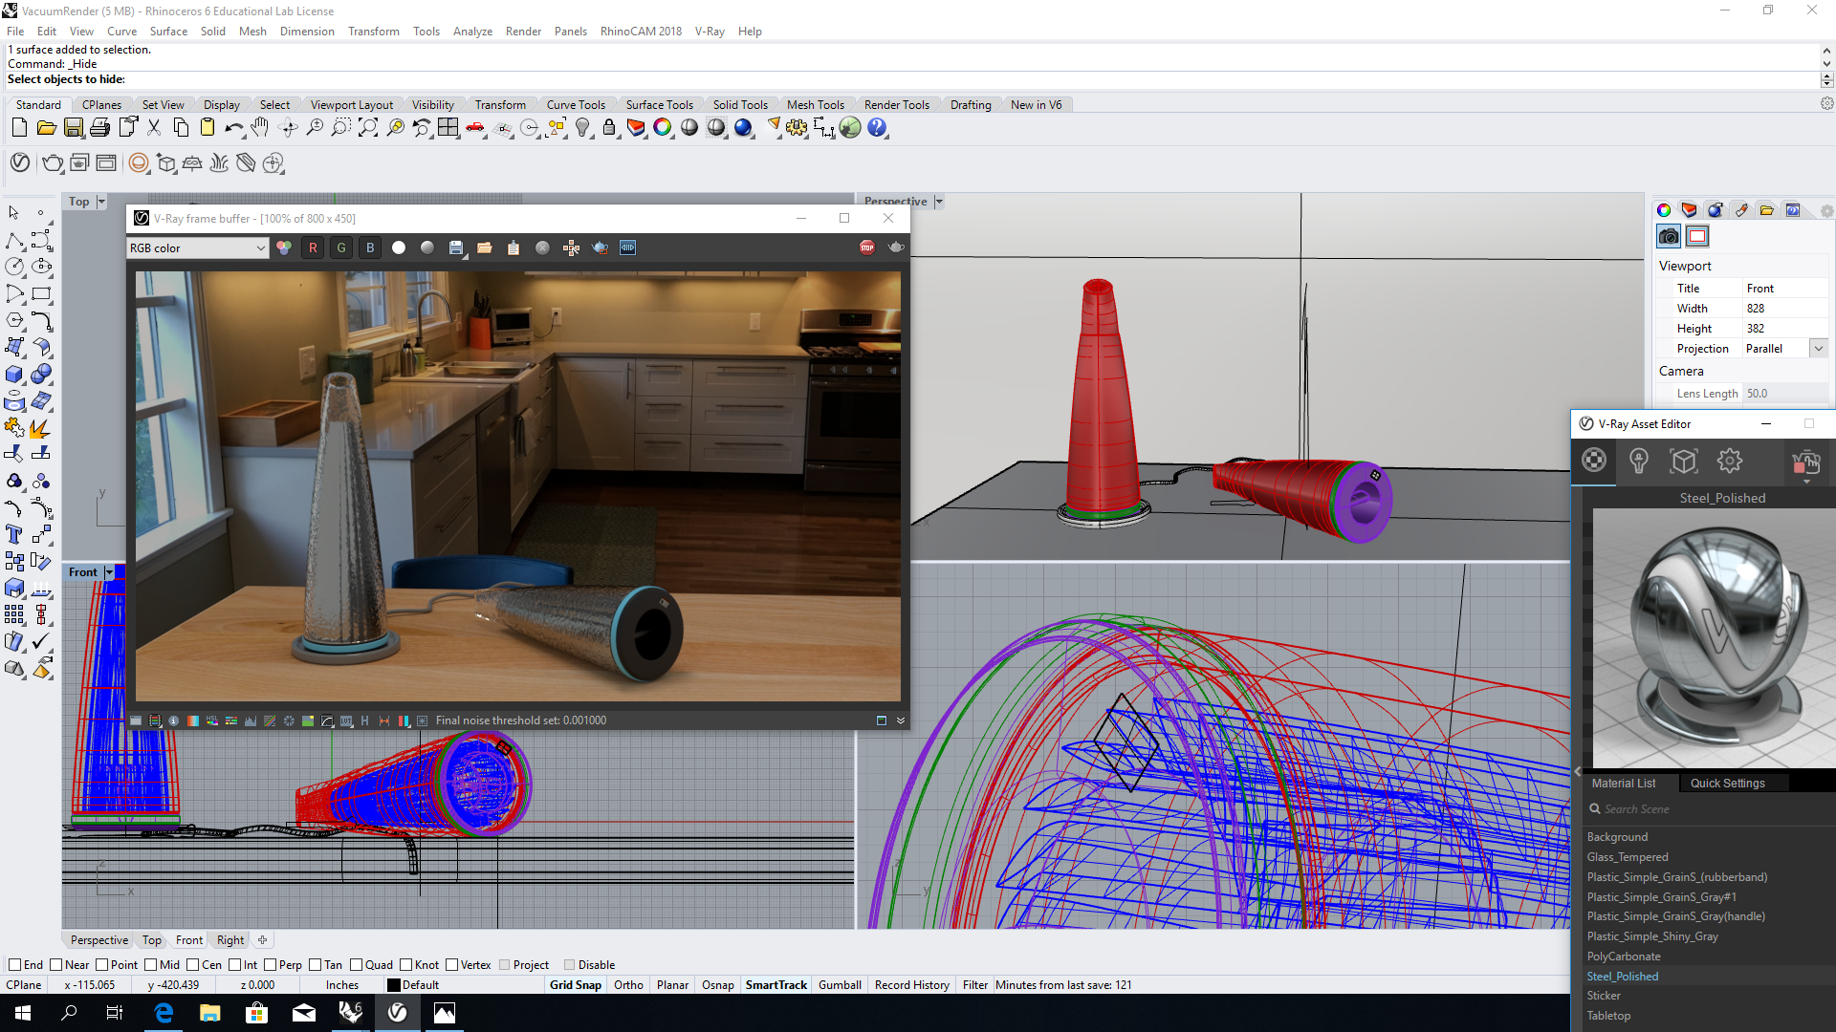Open the Top viewport title dropdown arrow
Screen dimensions: 1836x1032
[x=101, y=202]
